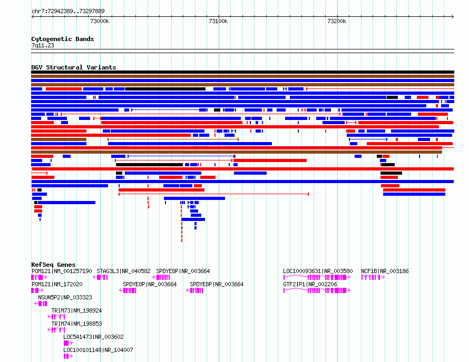Screen dimensions: 469x362
Task: Select the DGV Structural Variants track title
Action: pyautogui.click(x=74, y=67)
